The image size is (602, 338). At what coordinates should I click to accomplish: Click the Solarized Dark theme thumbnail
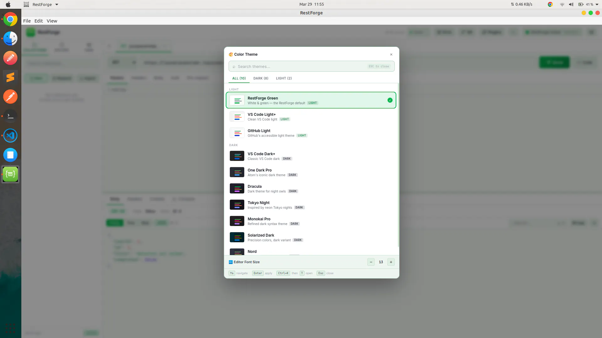click(x=237, y=237)
